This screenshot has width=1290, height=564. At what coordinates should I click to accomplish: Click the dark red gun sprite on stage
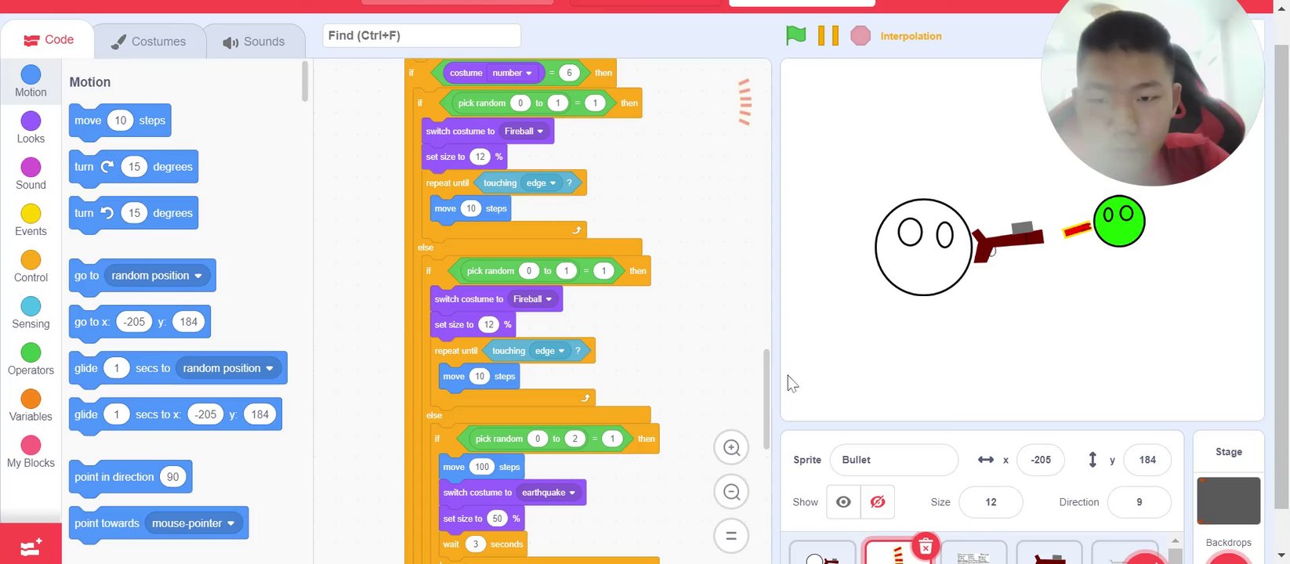1008,242
